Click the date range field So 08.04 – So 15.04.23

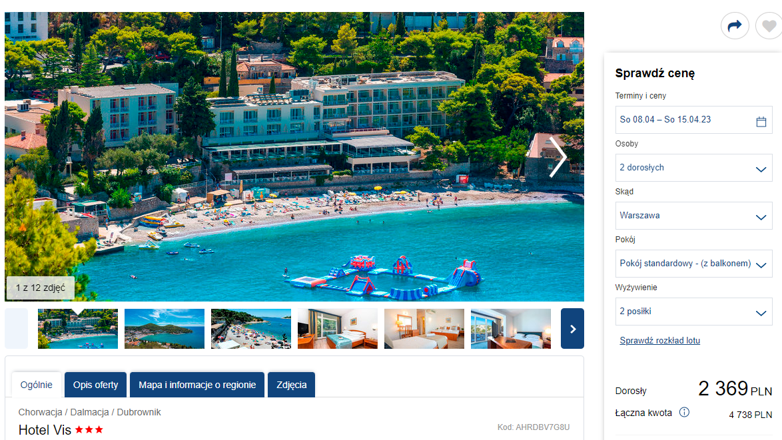(x=693, y=120)
